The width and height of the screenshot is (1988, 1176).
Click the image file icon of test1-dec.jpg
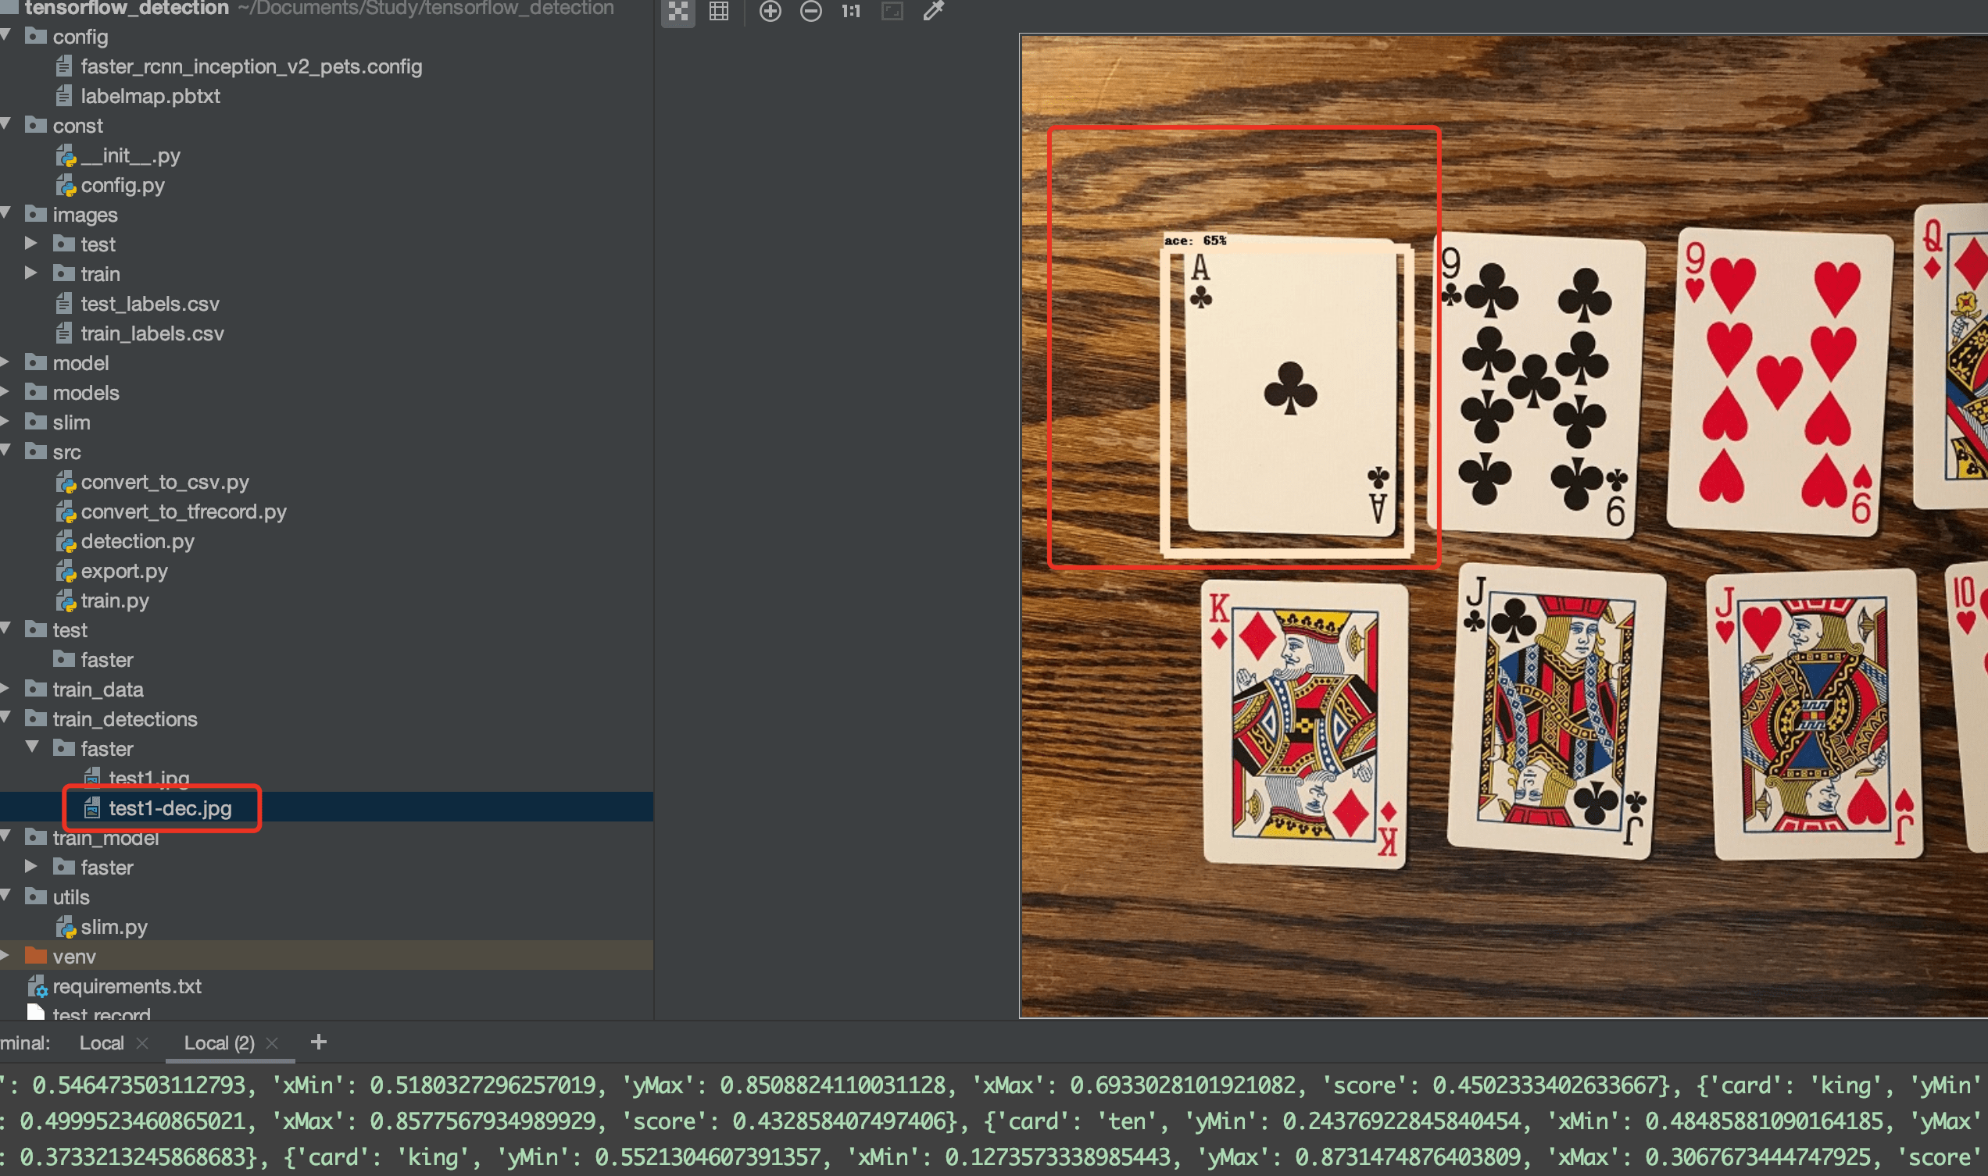[92, 807]
